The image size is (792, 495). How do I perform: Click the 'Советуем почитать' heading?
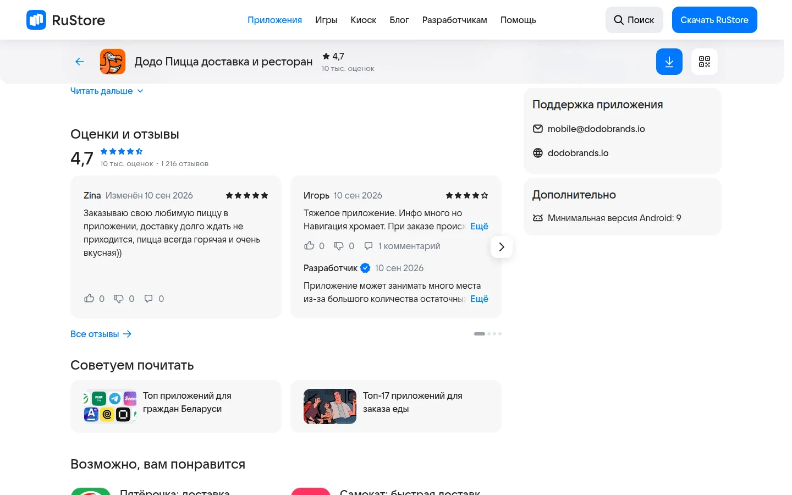point(132,365)
